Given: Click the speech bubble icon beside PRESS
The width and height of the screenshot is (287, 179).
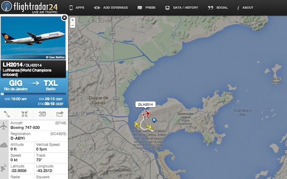Looking at the screenshot, I should 139,8.
